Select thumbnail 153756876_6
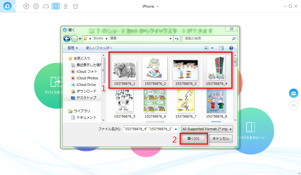 pos(155,104)
